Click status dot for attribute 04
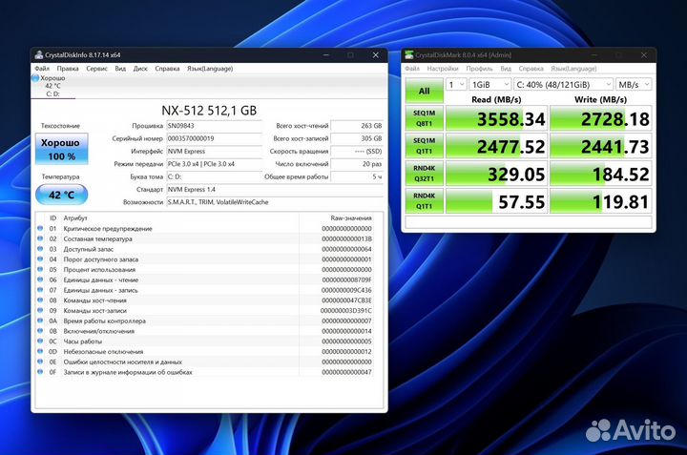 point(40,259)
